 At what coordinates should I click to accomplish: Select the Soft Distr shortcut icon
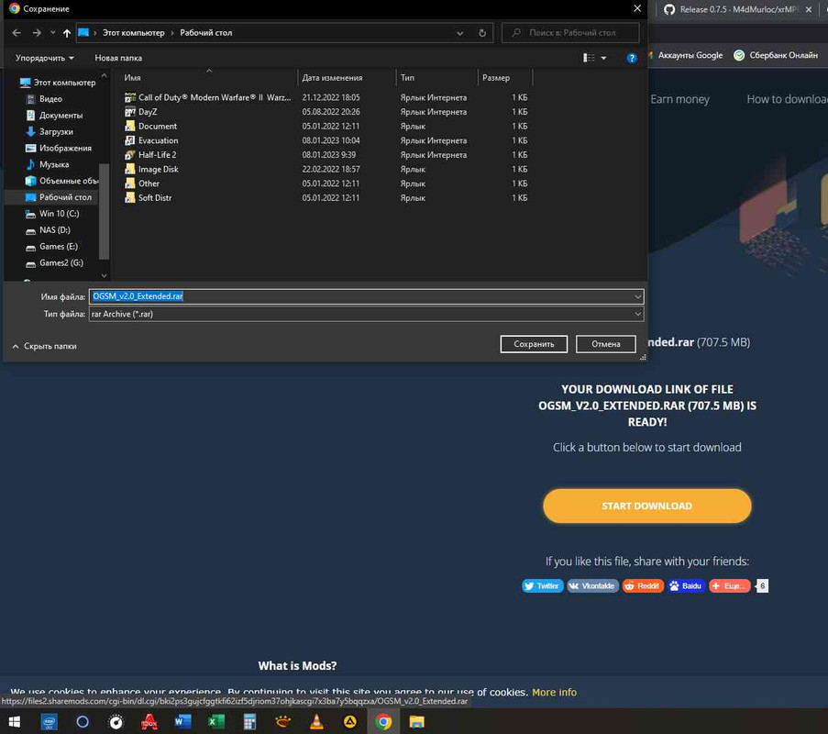130,197
